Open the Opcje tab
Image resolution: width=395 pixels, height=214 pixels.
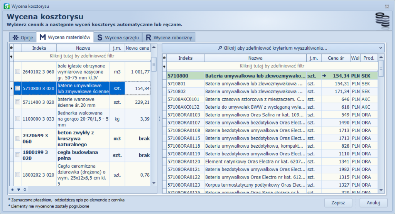(x=23, y=37)
